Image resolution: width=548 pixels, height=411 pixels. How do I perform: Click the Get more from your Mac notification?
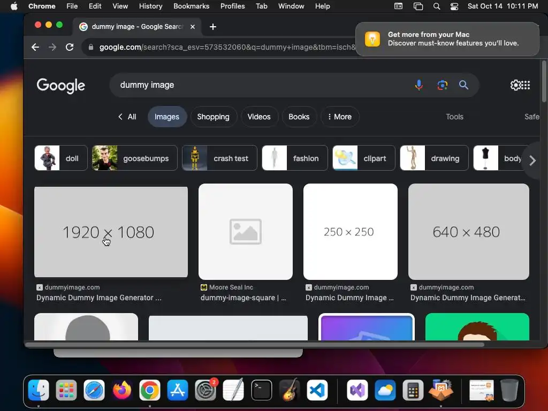[447, 39]
